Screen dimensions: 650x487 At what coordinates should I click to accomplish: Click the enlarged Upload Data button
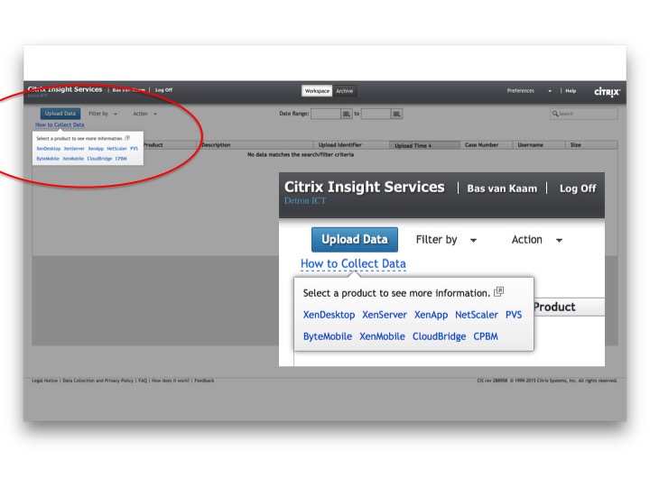point(355,239)
